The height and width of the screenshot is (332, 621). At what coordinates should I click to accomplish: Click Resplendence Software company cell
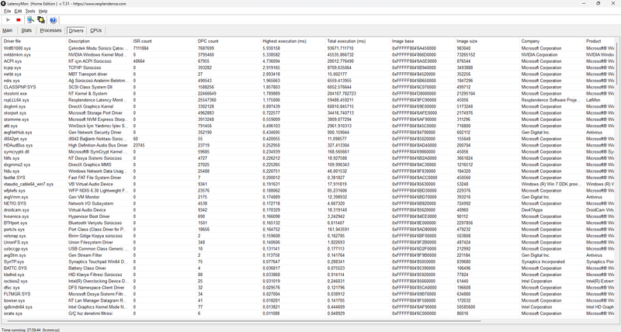pos(551,100)
